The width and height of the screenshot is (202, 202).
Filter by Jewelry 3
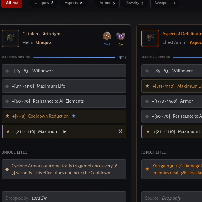point(135,3)
